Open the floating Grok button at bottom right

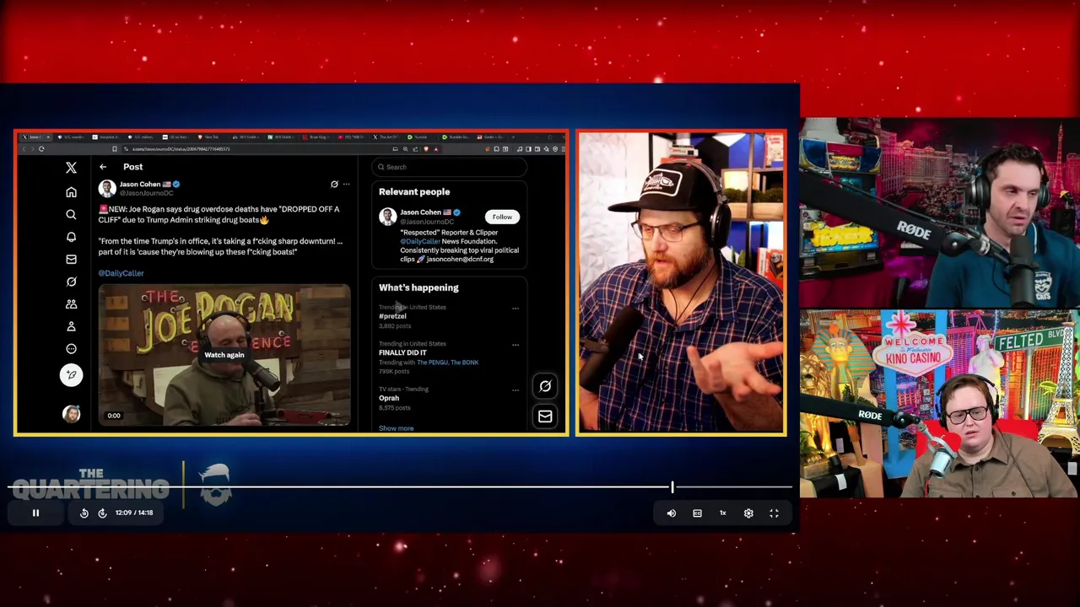545,386
